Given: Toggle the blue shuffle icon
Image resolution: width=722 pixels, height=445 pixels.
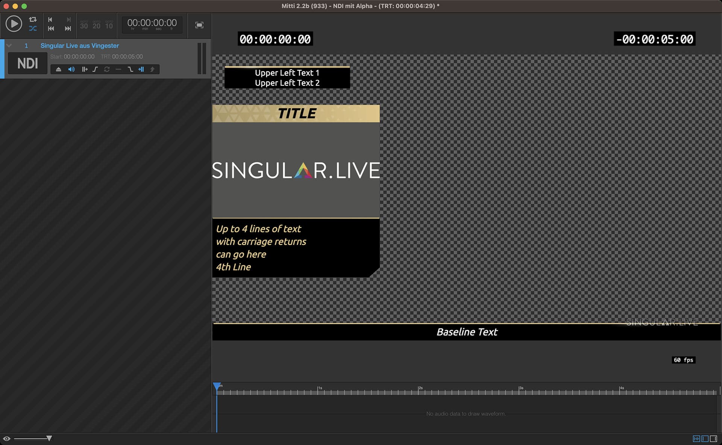Looking at the screenshot, I should (33, 29).
